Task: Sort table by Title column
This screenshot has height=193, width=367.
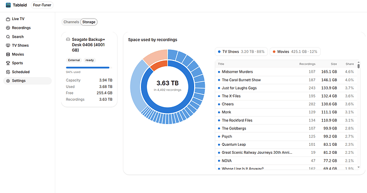Action: coord(221,64)
